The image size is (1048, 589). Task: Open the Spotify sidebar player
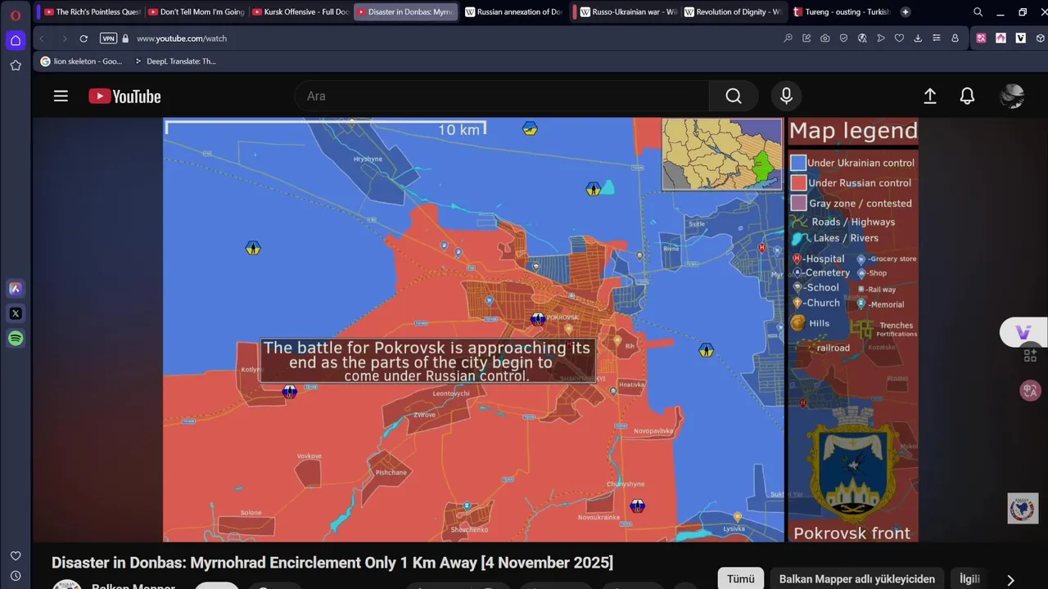(x=16, y=338)
